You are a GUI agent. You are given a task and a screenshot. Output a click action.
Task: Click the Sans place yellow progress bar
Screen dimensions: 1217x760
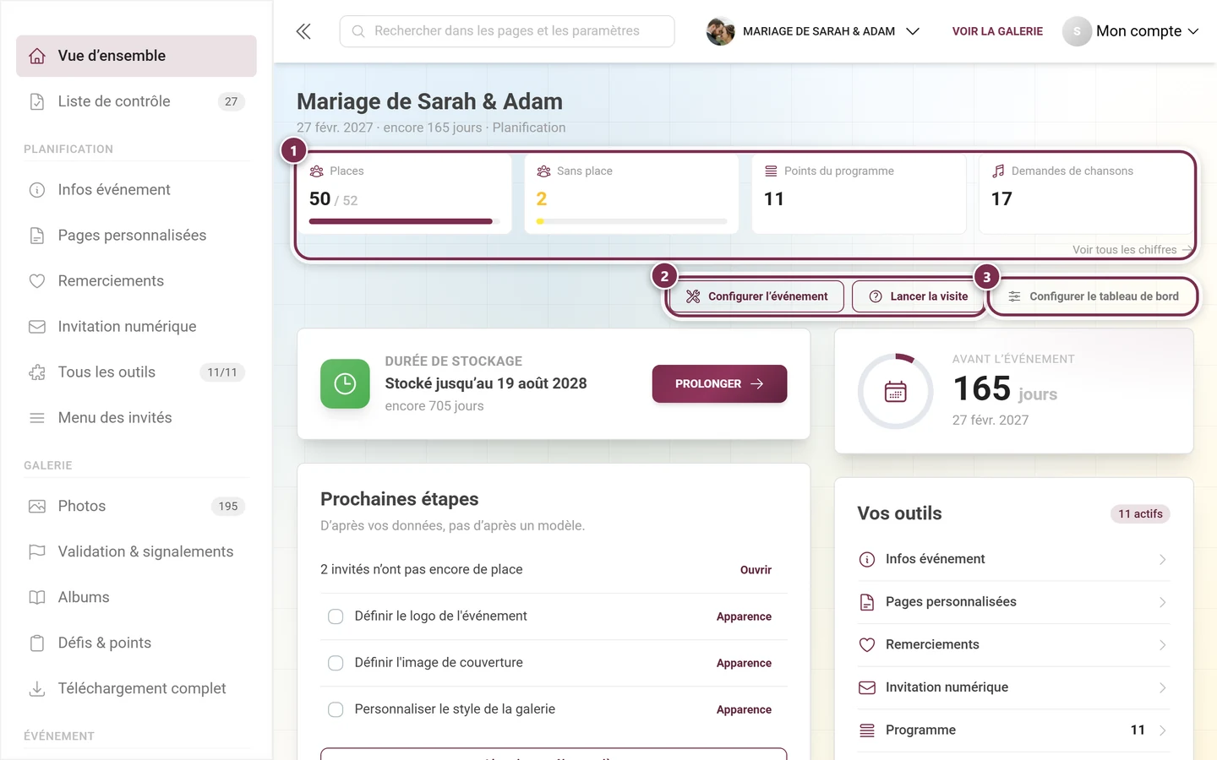(x=631, y=221)
